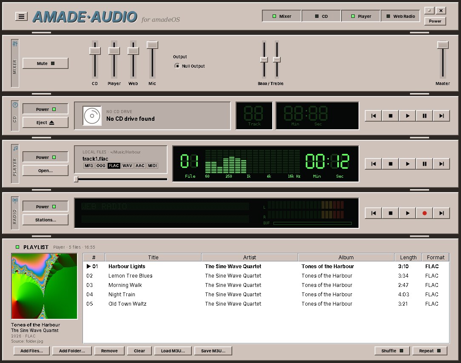Click the Radio panel antenna icon
The width and height of the screenshot is (461, 363).
click(15, 201)
